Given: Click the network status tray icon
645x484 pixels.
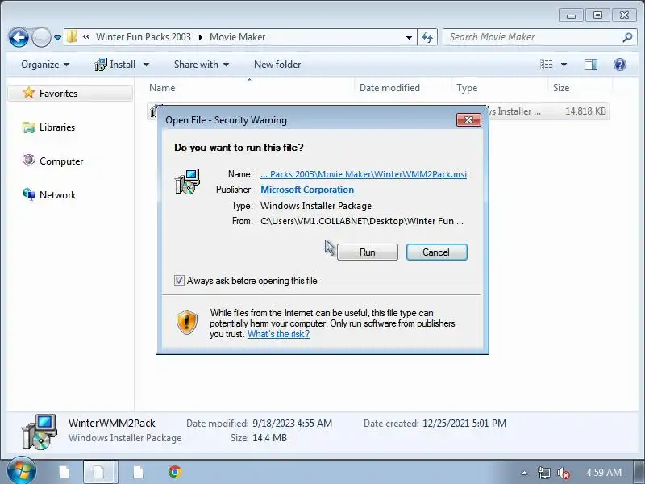Looking at the screenshot, I should point(543,473).
